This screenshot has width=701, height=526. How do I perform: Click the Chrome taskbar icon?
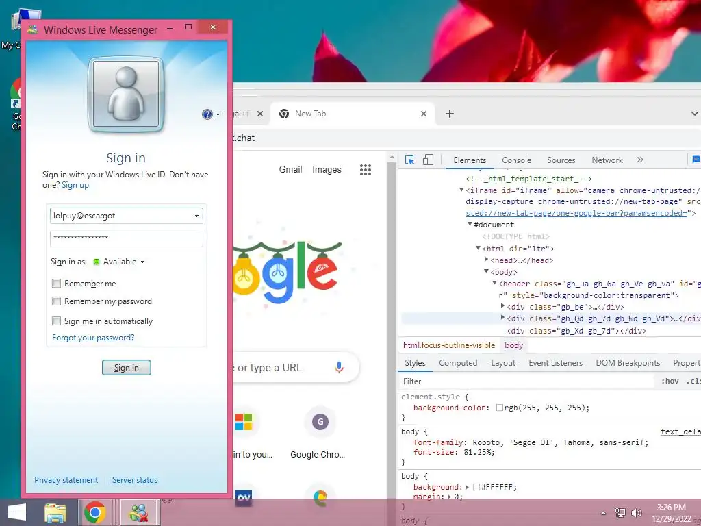94,512
